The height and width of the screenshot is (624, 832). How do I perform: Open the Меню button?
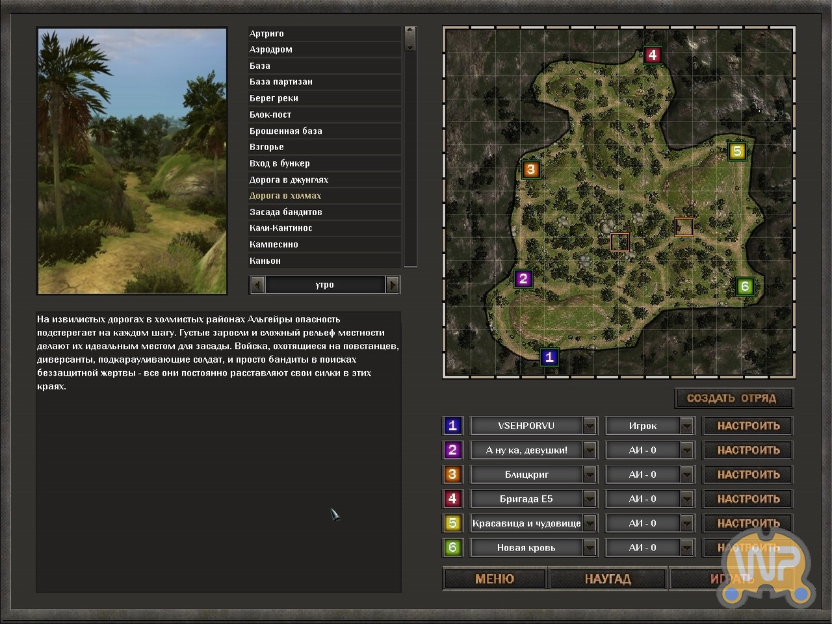[495, 578]
